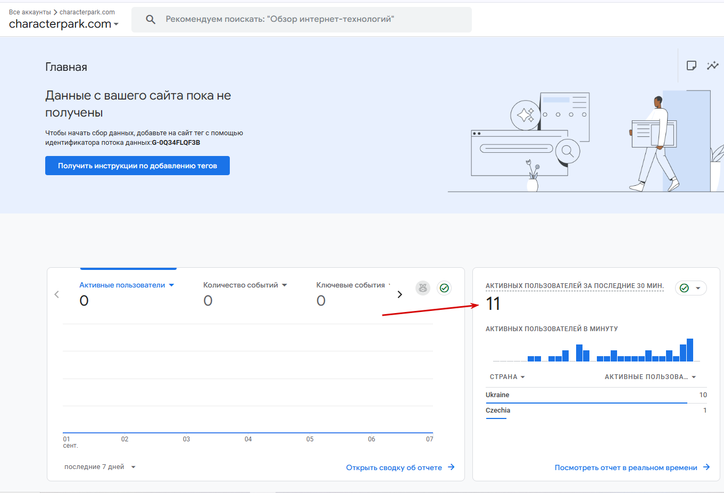Click Все аккаунты breadcrumb
The width and height of the screenshot is (724, 493).
pos(30,12)
